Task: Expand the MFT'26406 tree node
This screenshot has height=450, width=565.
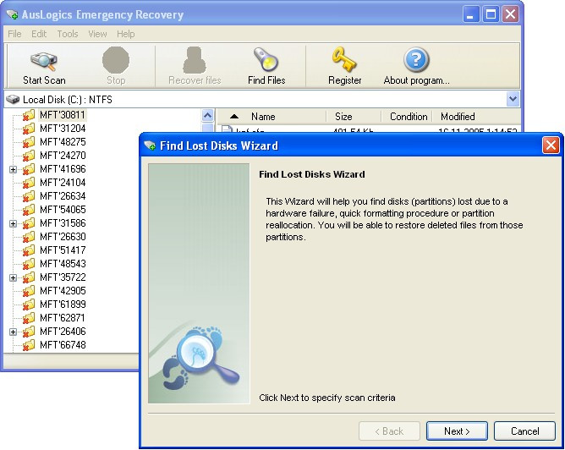Action: [13, 332]
